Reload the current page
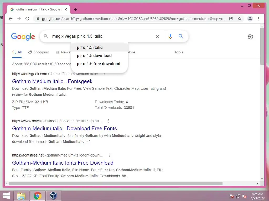Screen dimensions: 269x201 tap(27, 19)
